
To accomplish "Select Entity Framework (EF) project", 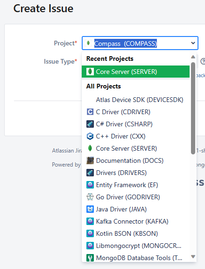I will tap(135, 185).
